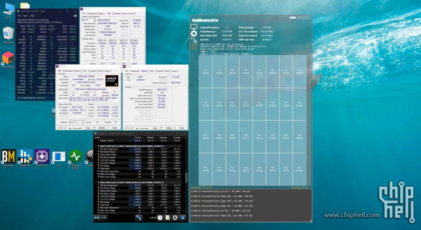Click the Chipset 1 sensor row in HWiNFO

(x=138, y=140)
